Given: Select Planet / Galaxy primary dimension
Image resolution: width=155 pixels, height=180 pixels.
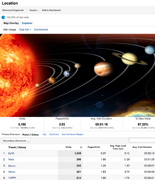Looking at the screenshot, I should click(x=30, y=135).
